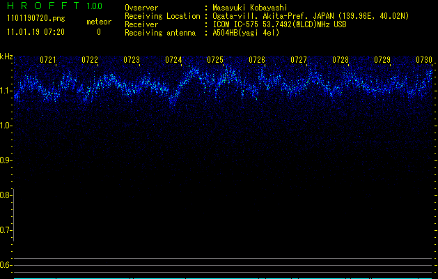Screen dimensions: 438x279
Task: Select the 0.9 frequency axis label
Action: 6,160
